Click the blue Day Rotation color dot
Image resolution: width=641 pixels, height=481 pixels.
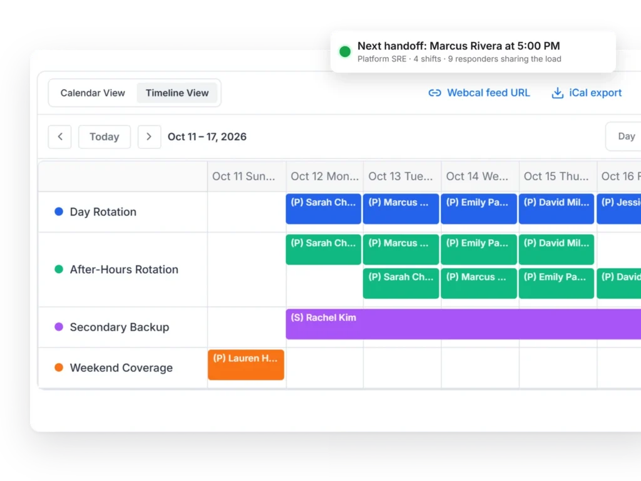pyautogui.click(x=59, y=212)
